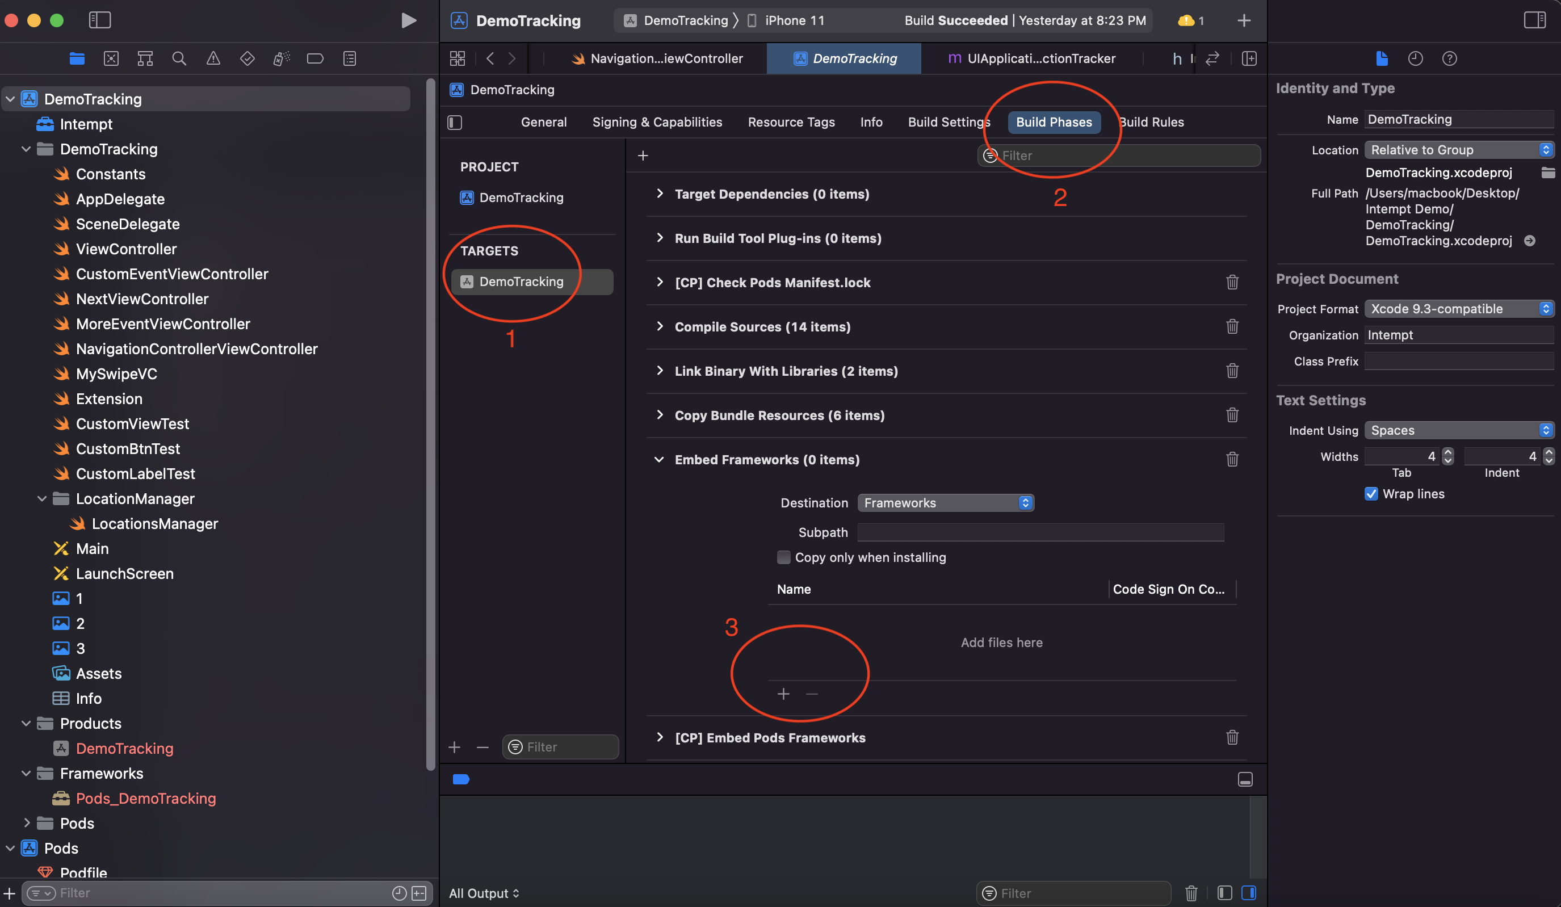Show the File inspector
The image size is (1561, 907).
point(1382,59)
